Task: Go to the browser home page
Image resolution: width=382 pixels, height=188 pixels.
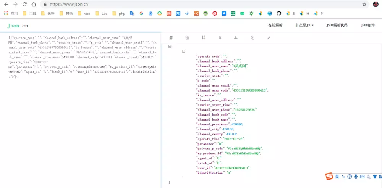Action: (34, 4)
